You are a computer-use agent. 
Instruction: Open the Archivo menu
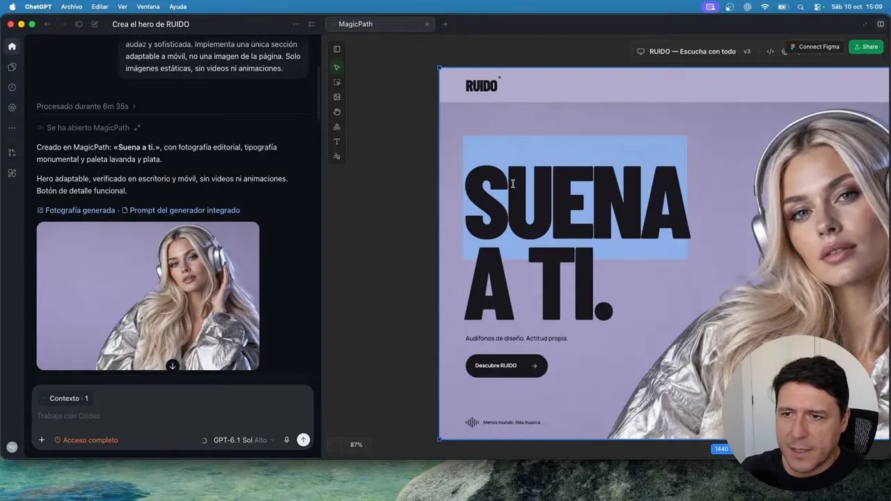(72, 6)
